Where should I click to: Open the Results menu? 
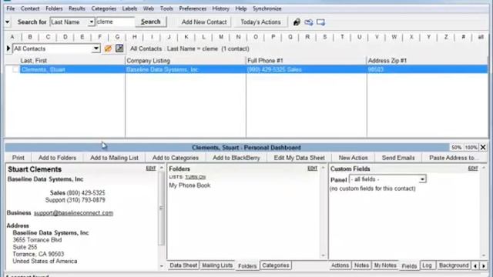click(77, 8)
